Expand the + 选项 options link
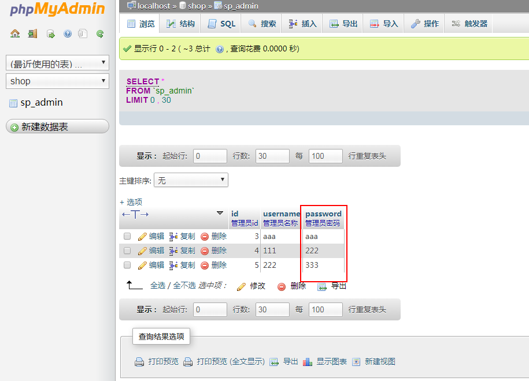The width and height of the screenshot is (529, 381). [131, 202]
